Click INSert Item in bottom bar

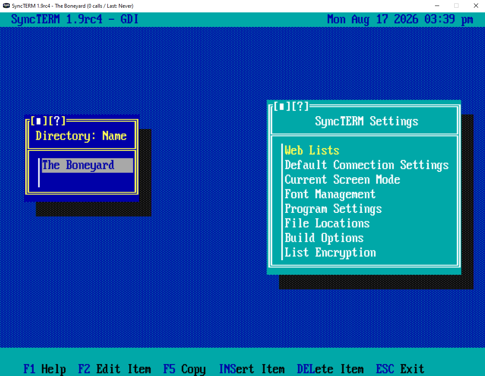click(252, 369)
